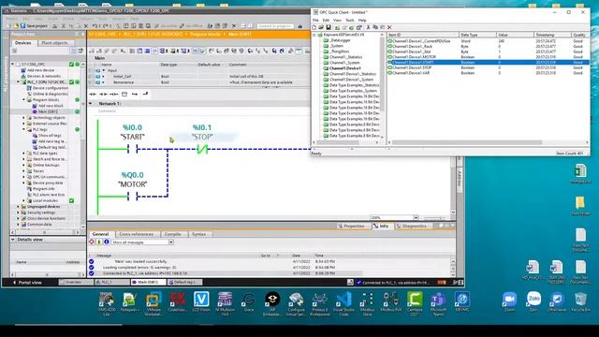Image resolution: width=599 pixels, height=337 pixels.
Task: Expand the Ungrouped devices node
Action: 18,206
